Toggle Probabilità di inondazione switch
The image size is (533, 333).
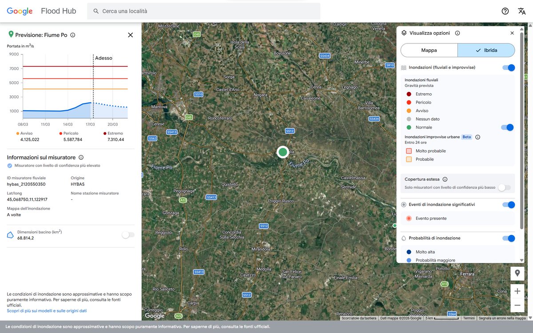pyautogui.click(x=509, y=238)
